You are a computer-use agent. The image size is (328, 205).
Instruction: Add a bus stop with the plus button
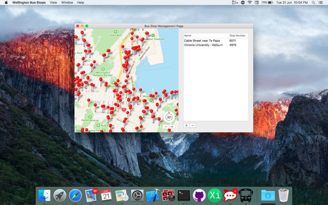(186, 125)
